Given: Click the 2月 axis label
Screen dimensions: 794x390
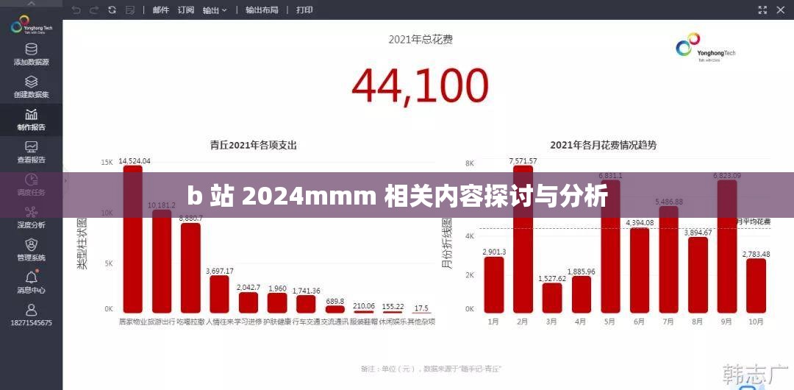Looking at the screenshot, I should tap(523, 322).
